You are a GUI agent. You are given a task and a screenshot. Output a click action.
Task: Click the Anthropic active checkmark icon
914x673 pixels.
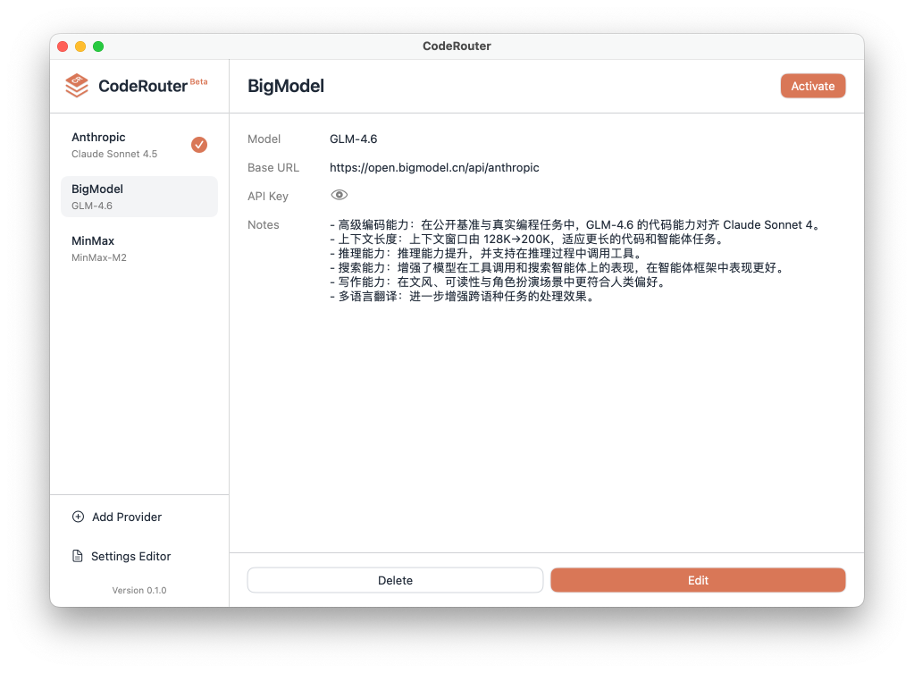(x=199, y=145)
